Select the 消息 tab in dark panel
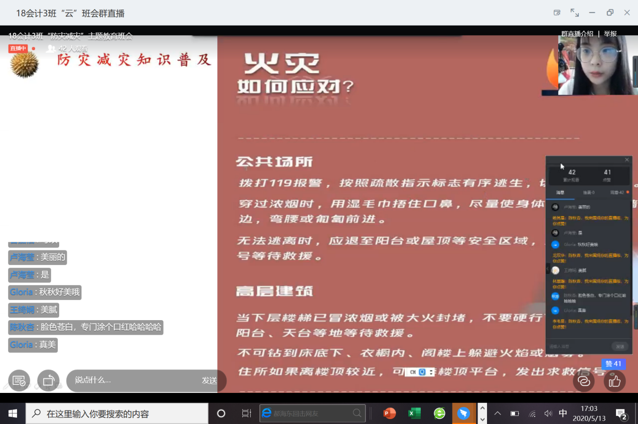 [559, 192]
